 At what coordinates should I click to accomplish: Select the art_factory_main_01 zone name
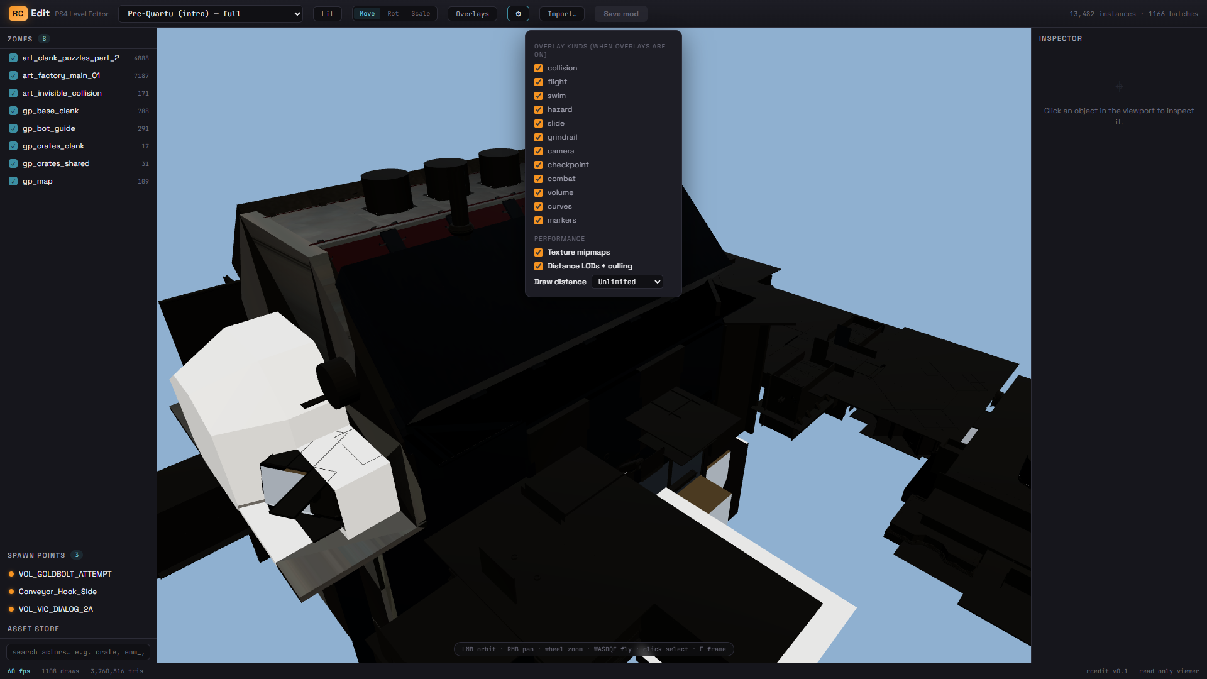(x=61, y=75)
